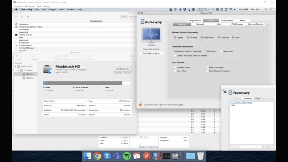
Task: Open Skype in the Dock
Action: (107, 156)
